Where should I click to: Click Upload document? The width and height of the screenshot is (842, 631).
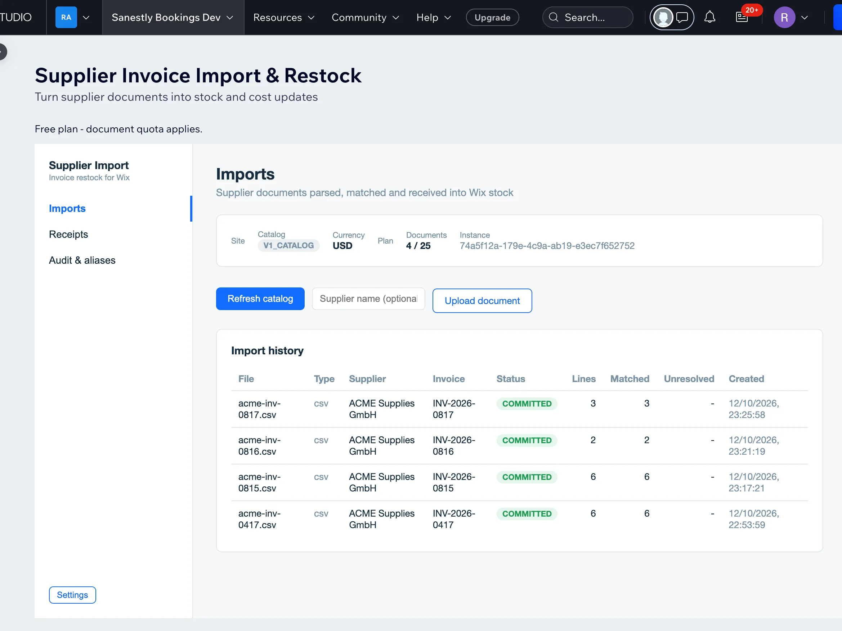(482, 300)
